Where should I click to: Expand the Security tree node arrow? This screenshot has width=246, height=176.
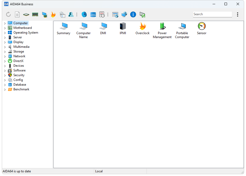click(x=5, y=75)
